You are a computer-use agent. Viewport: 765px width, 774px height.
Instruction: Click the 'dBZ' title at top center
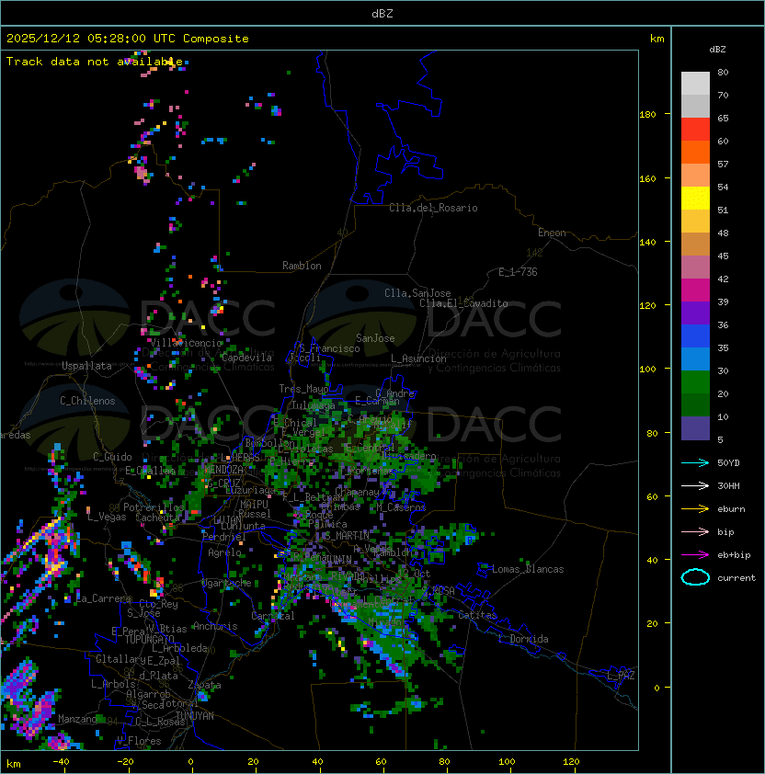[382, 13]
